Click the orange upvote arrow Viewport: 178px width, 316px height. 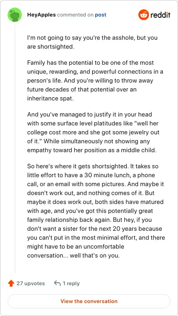tap(11, 283)
